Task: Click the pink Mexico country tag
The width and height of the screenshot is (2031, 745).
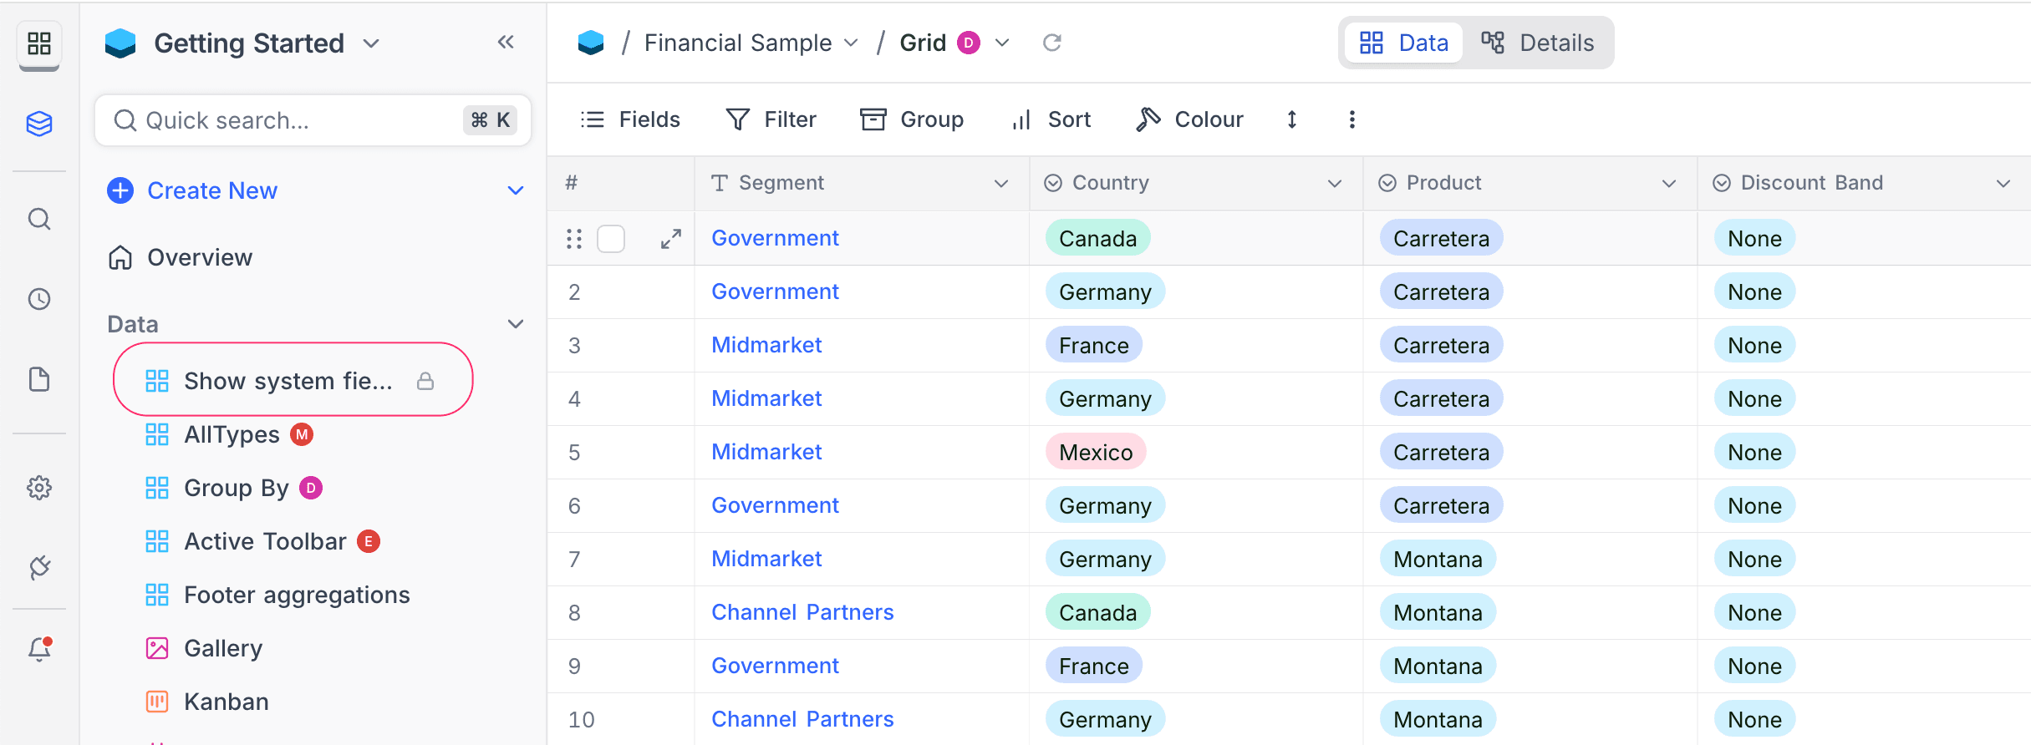Action: pos(1096,452)
